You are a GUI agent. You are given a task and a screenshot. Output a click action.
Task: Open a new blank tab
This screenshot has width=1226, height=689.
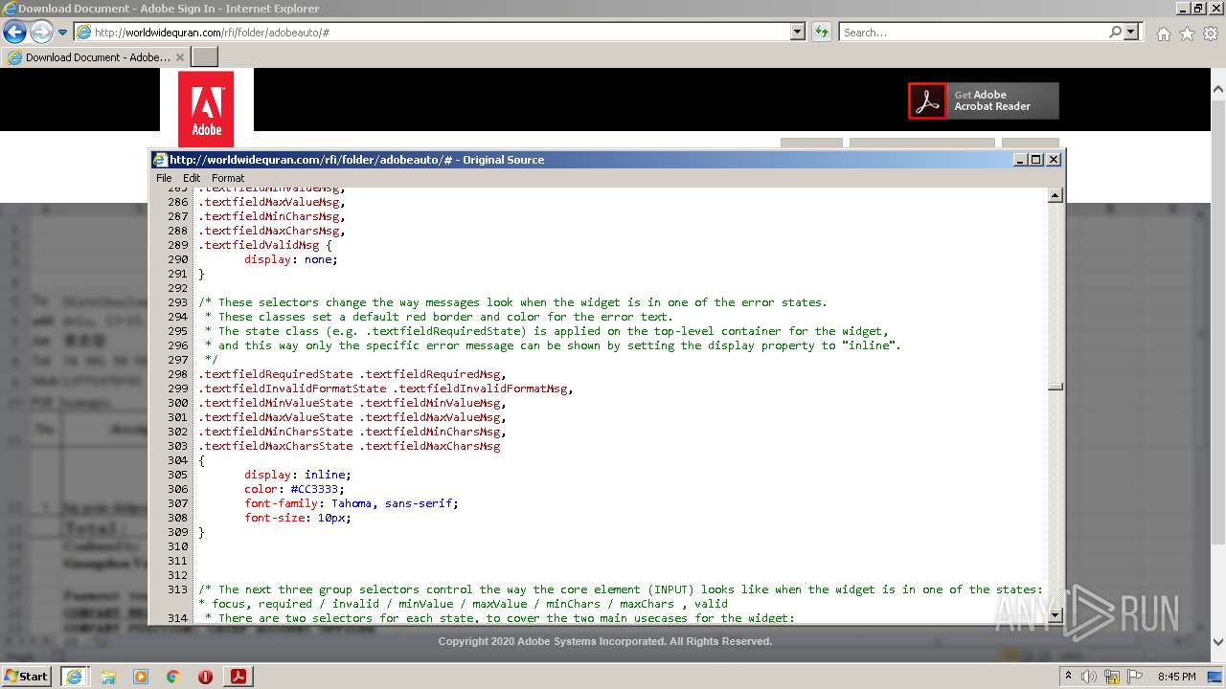(205, 57)
